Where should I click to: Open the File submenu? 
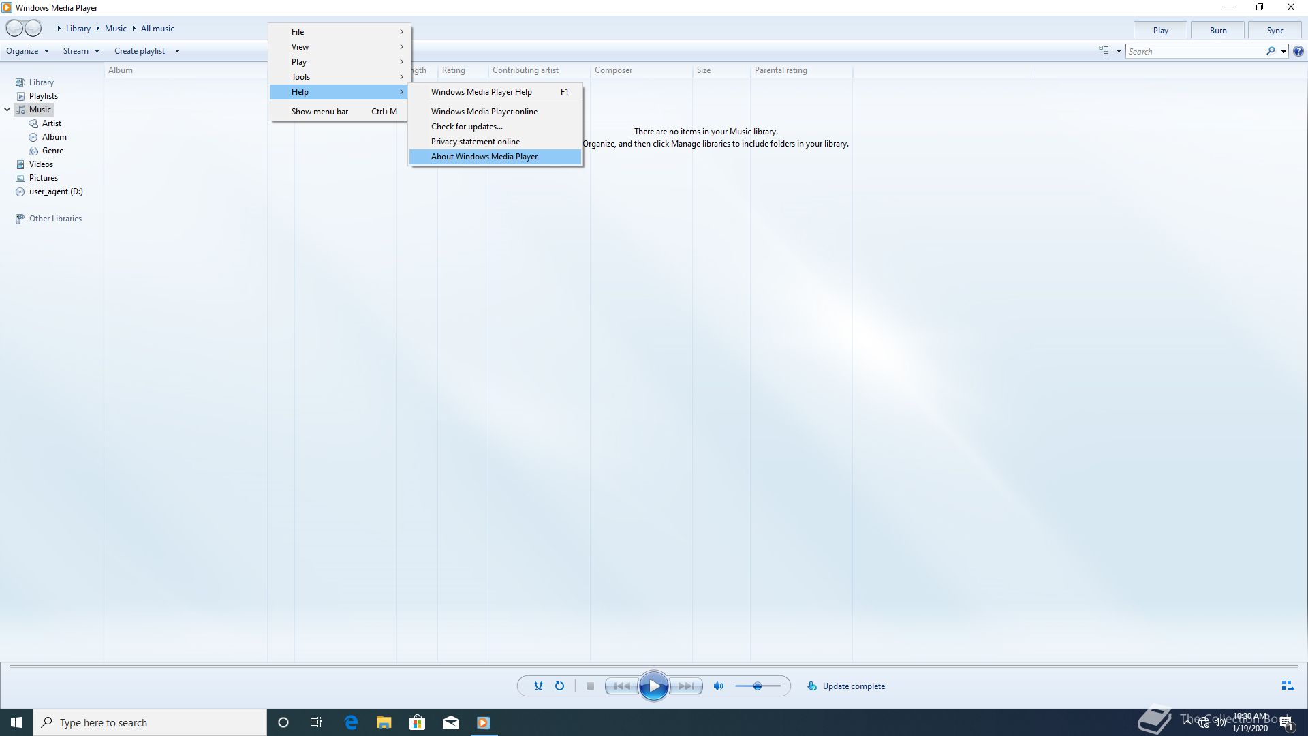click(x=339, y=32)
